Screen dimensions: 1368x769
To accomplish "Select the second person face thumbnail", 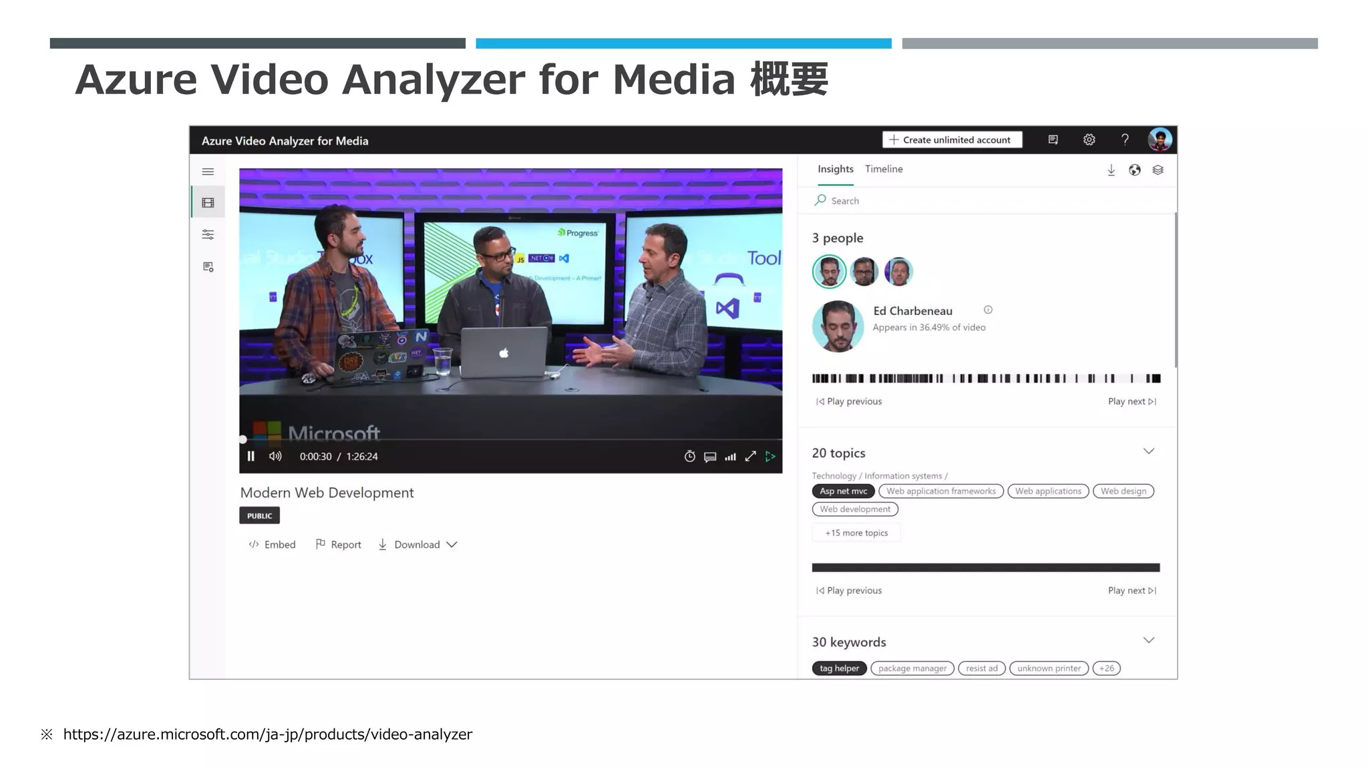I will 864,272.
